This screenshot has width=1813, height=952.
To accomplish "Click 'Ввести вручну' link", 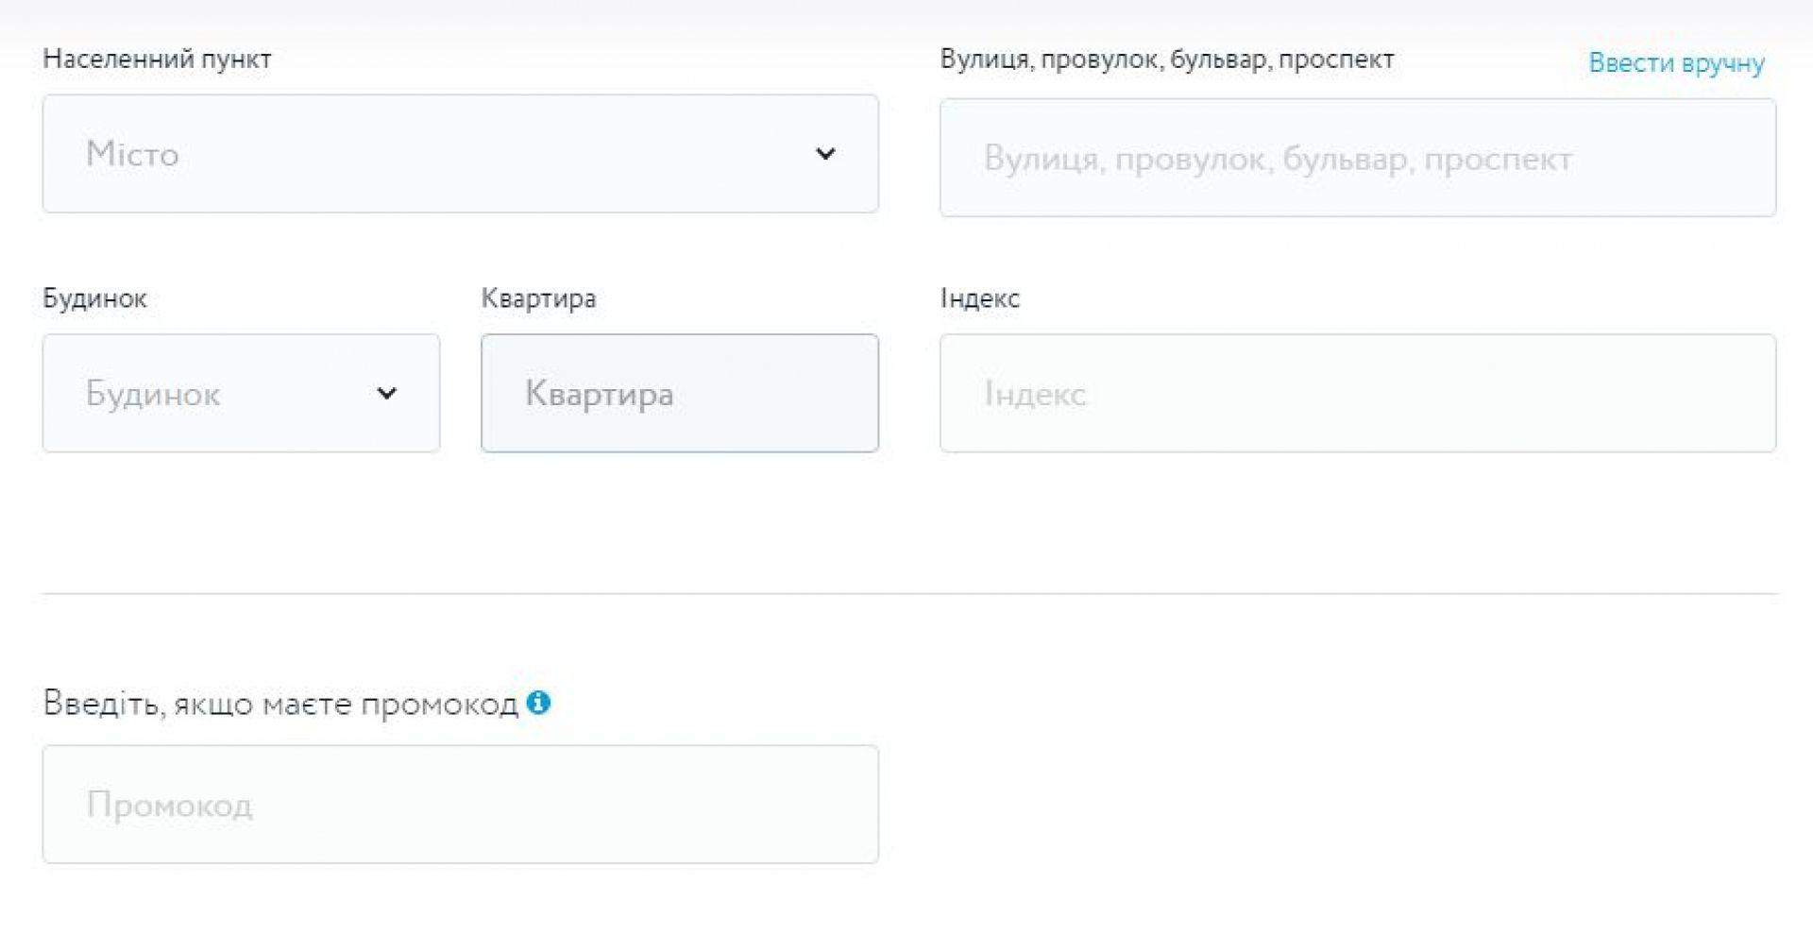I will point(1676,63).
